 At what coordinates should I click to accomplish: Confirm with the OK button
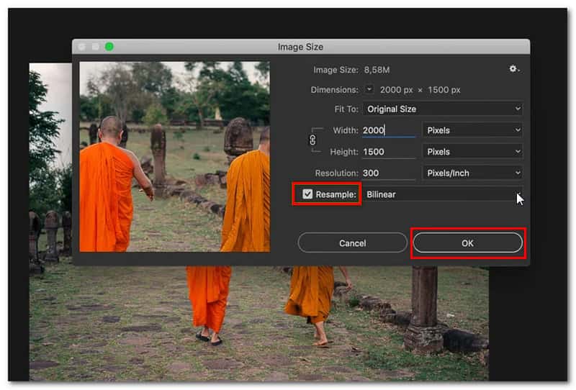(467, 243)
